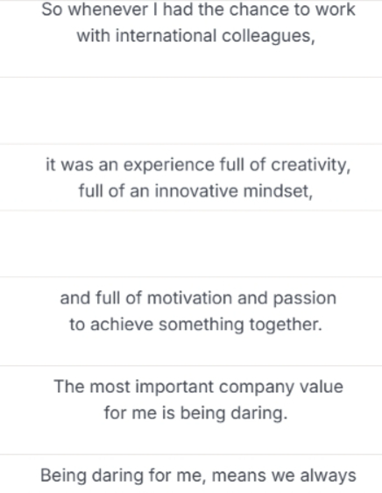
Task: Place cursor on the word 'passion'
Action: (304, 298)
